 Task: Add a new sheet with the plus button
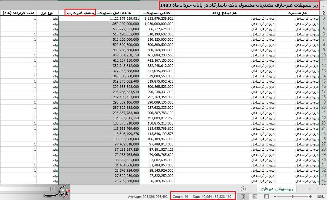pyautogui.click(x=243, y=189)
